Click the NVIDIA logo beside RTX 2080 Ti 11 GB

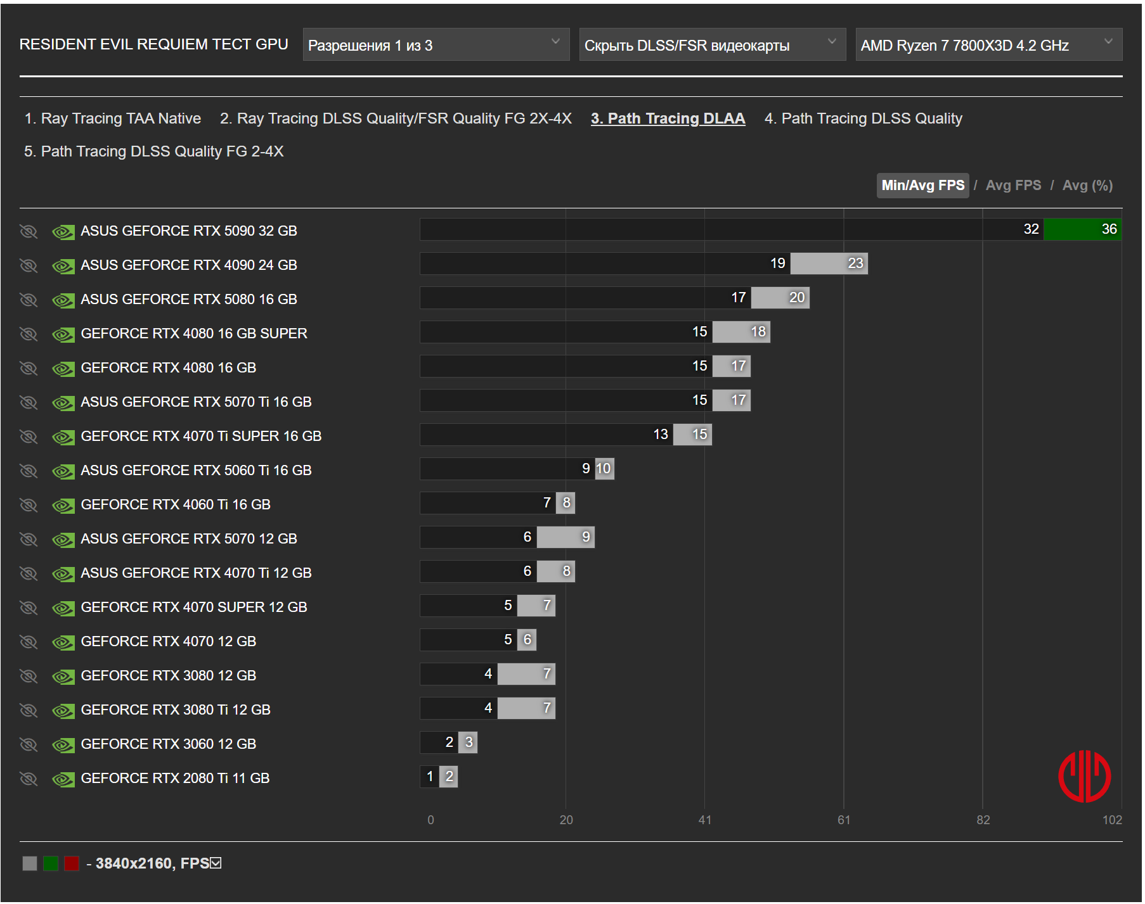(x=63, y=779)
